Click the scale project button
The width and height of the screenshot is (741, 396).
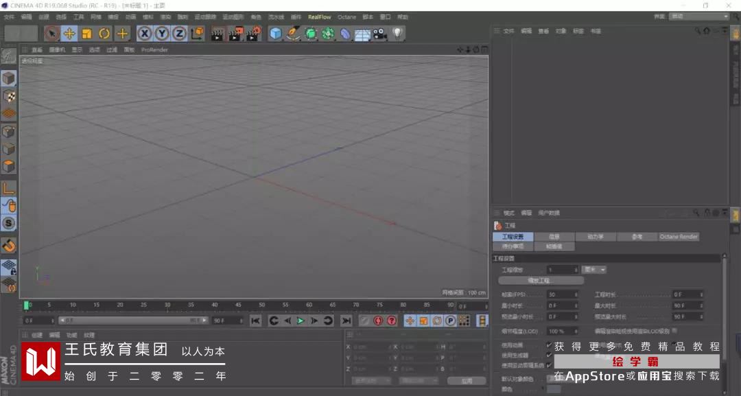pyautogui.click(x=541, y=280)
